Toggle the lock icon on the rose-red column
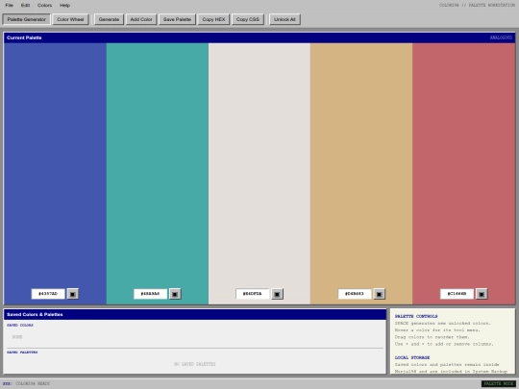The height and width of the screenshot is (389, 519). 482,294
